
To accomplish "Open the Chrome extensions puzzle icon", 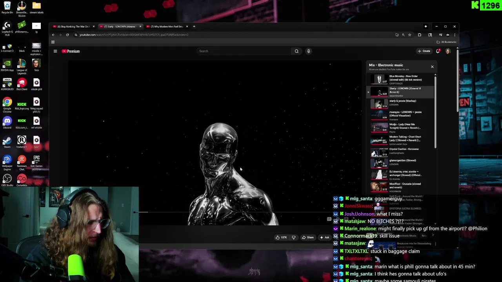I will coord(420,35).
